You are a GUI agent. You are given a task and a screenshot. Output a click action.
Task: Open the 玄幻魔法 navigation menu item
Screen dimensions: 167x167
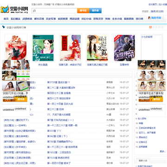click(x=15, y=19)
